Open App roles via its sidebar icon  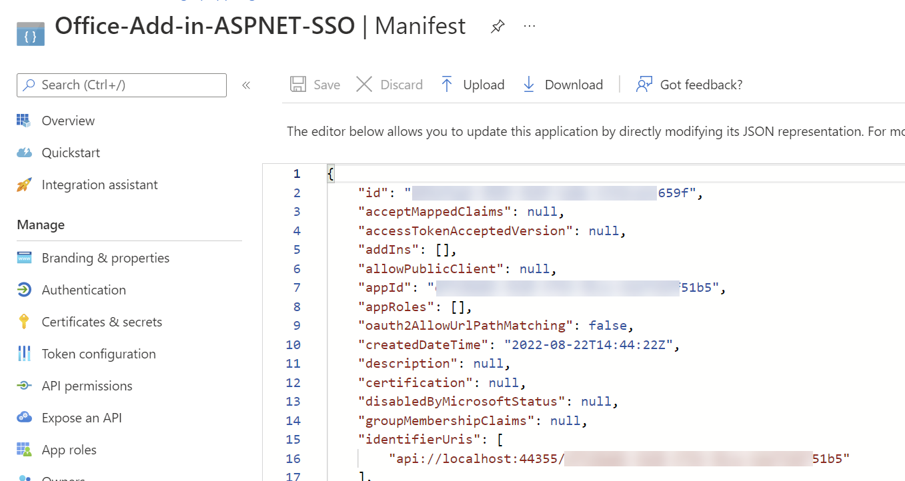(25, 450)
